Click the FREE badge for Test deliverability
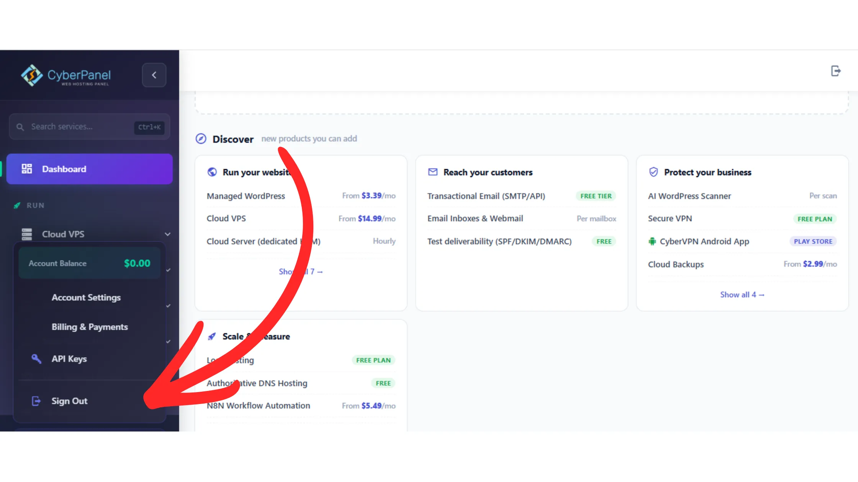Screen dimensions: 858x482 click(604, 241)
